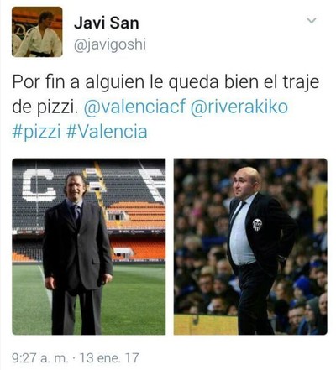Click the 9:27 a. m. timestamp
The height and width of the screenshot is (370, 336).
[40, 357]
